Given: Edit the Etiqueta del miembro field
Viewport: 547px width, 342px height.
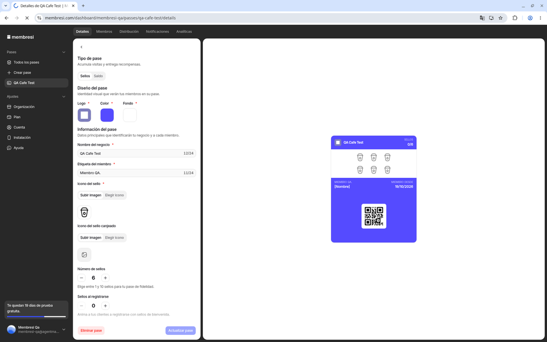Looking at the screenshot, I should click(x=136, y=173).
